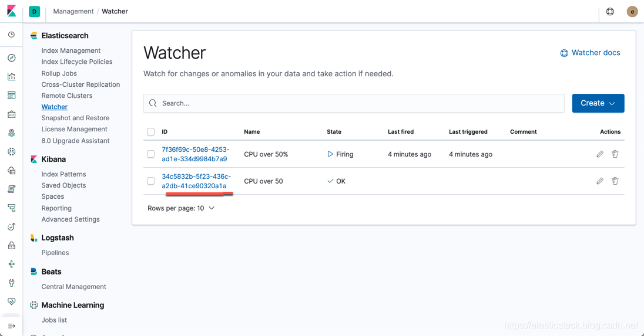Sort by the Name column header
The width and height of the screenshot is (644, 336).
click(x=251, y=131)
